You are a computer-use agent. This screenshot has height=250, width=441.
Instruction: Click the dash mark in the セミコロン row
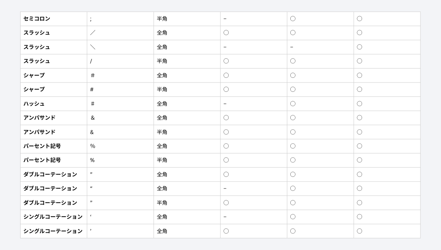225,19
